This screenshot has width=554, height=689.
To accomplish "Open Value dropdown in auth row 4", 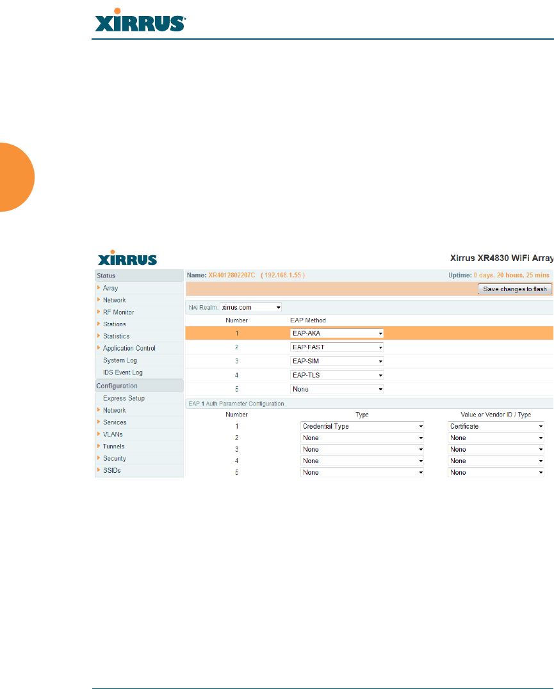I will tap(496, 461).
